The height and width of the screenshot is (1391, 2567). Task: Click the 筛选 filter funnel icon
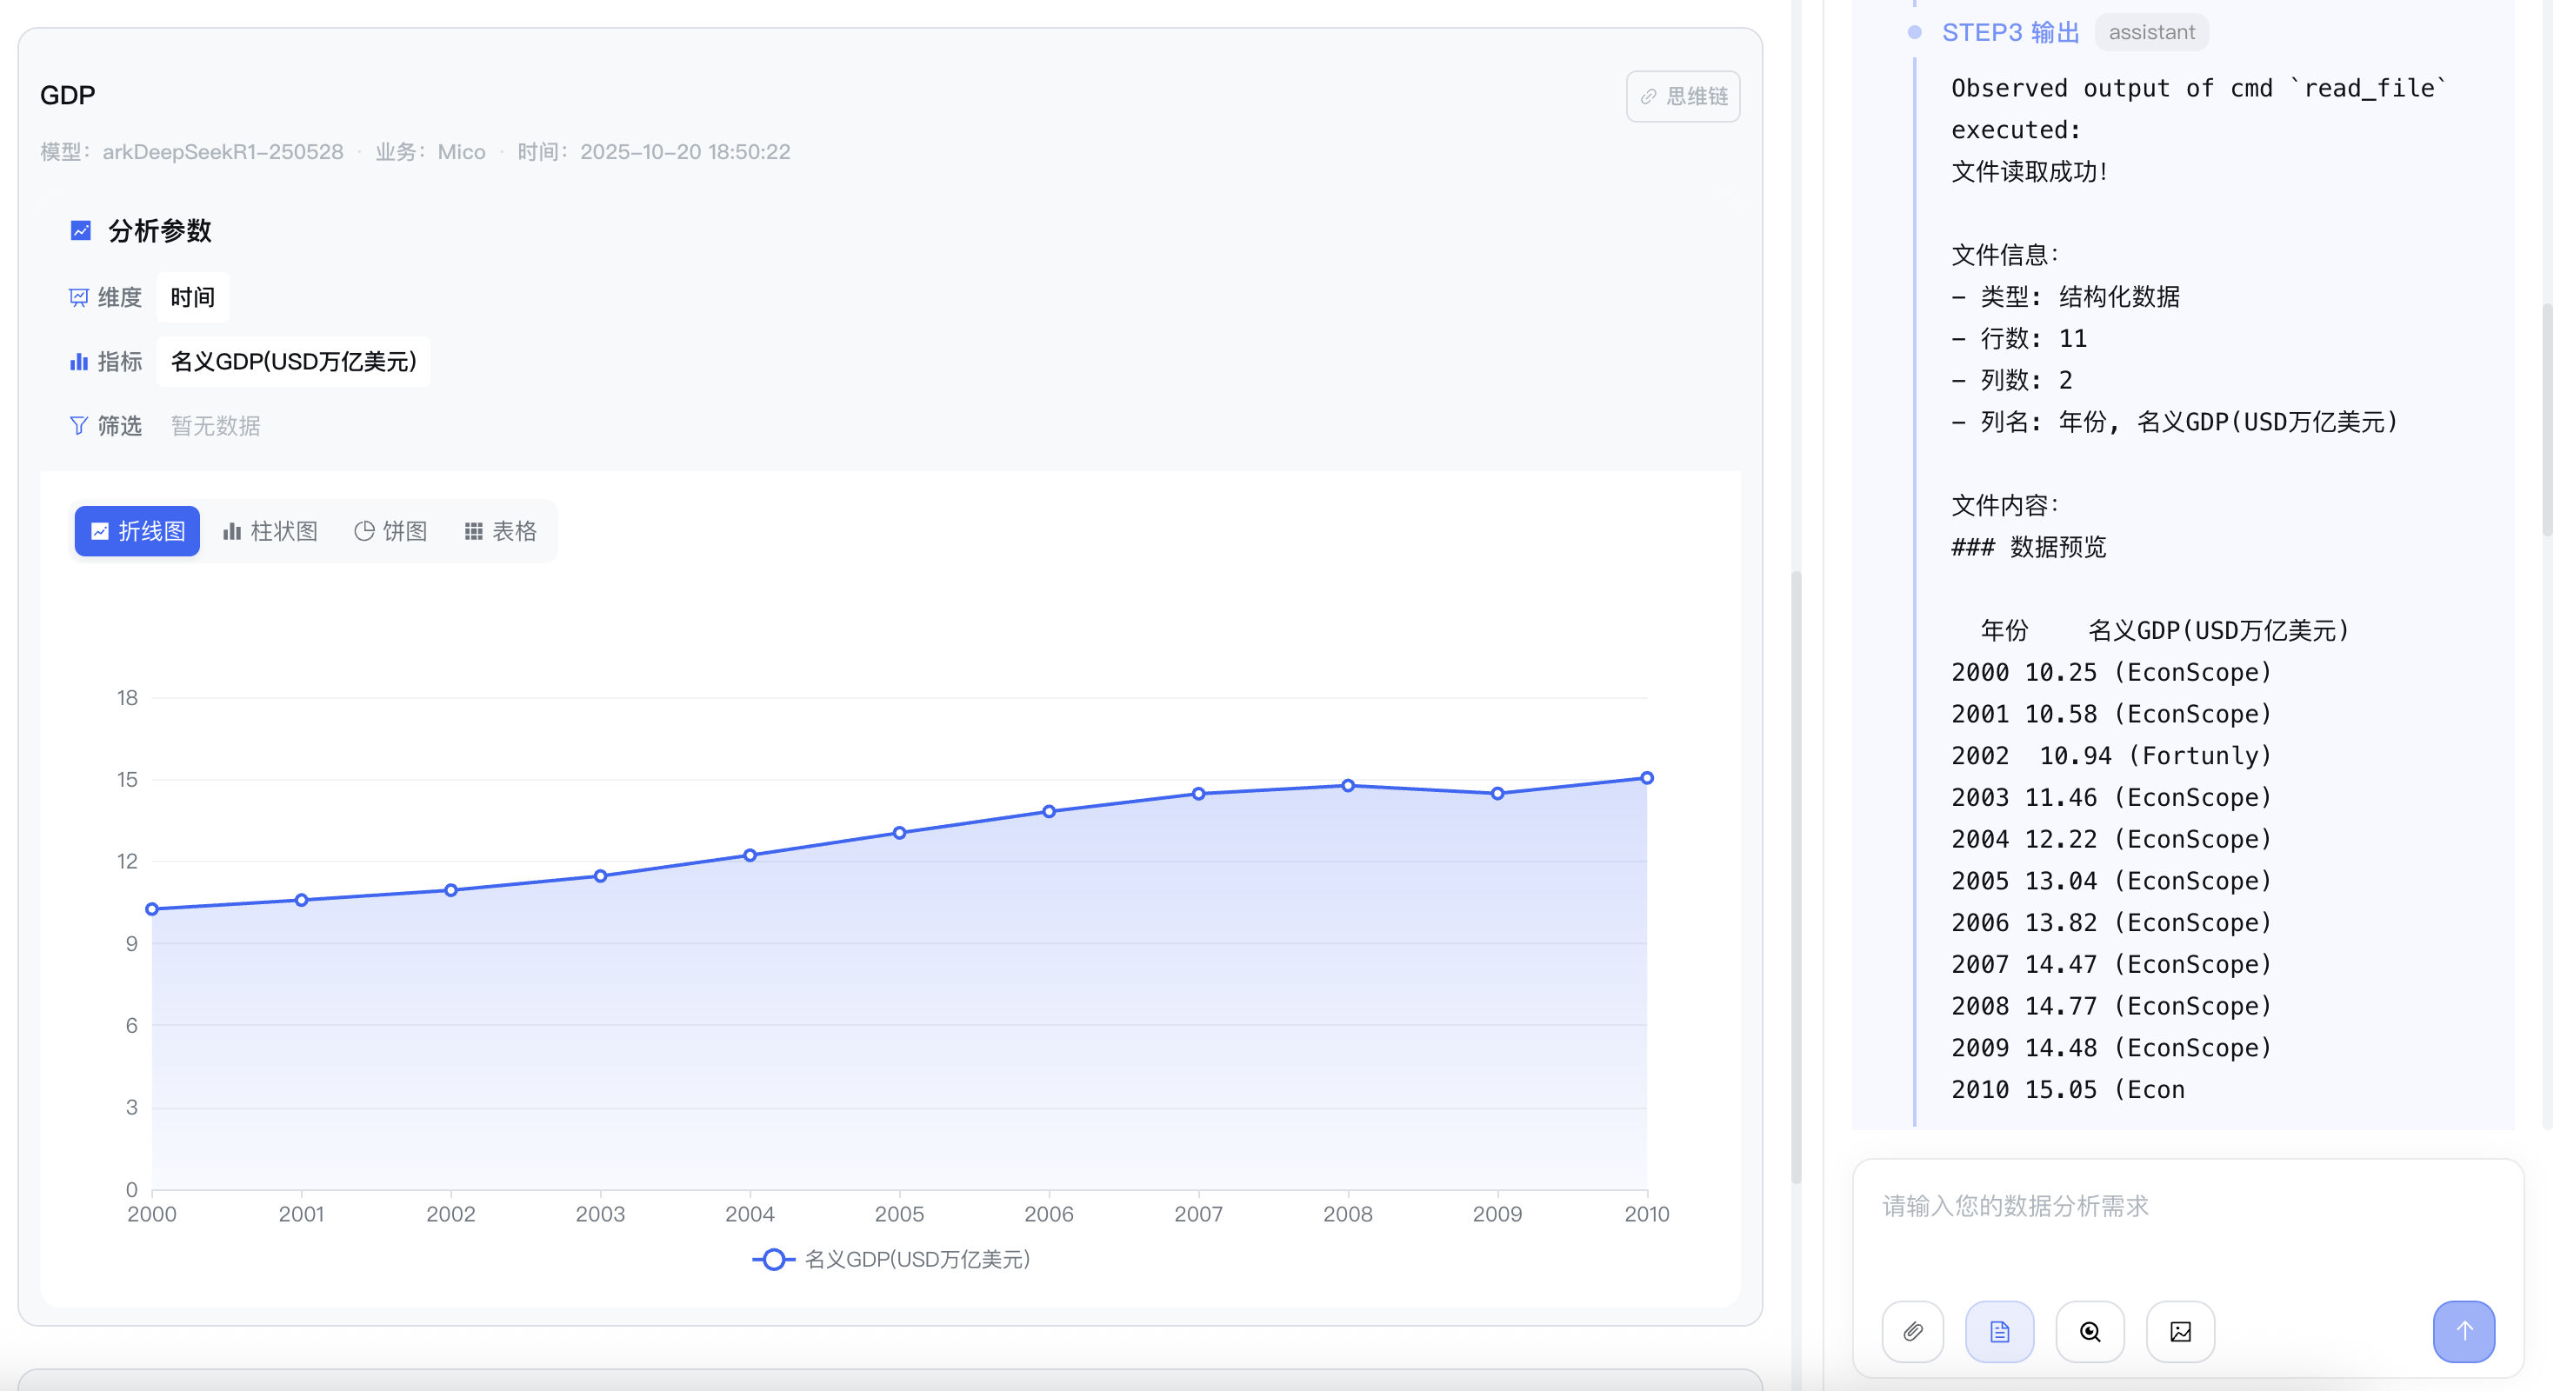tap(79, 425)
